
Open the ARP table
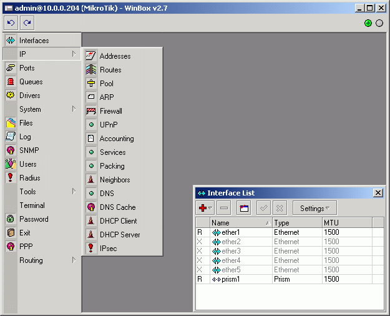click(122, 97)
